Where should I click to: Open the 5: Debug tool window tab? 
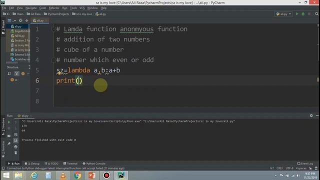coord(32,163)
